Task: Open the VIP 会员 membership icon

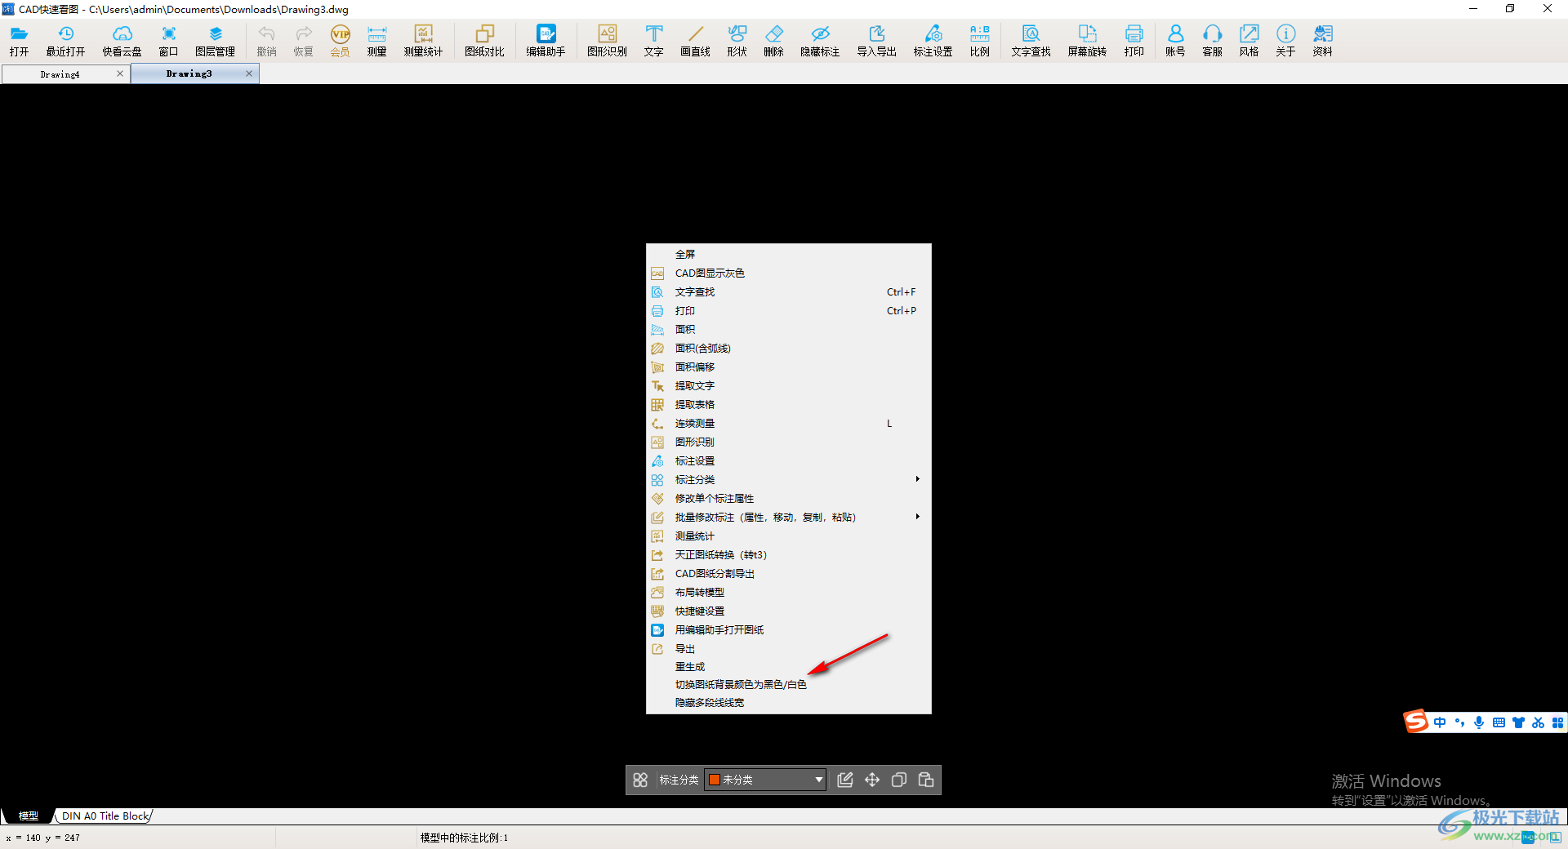Action: [x=340, y=40]
